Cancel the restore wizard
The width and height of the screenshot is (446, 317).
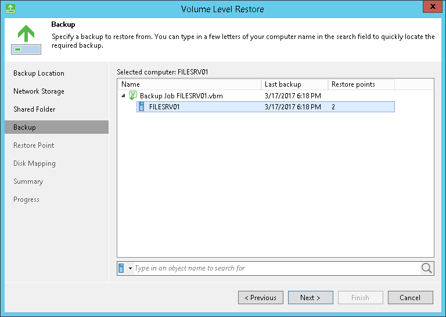point(410,298)
